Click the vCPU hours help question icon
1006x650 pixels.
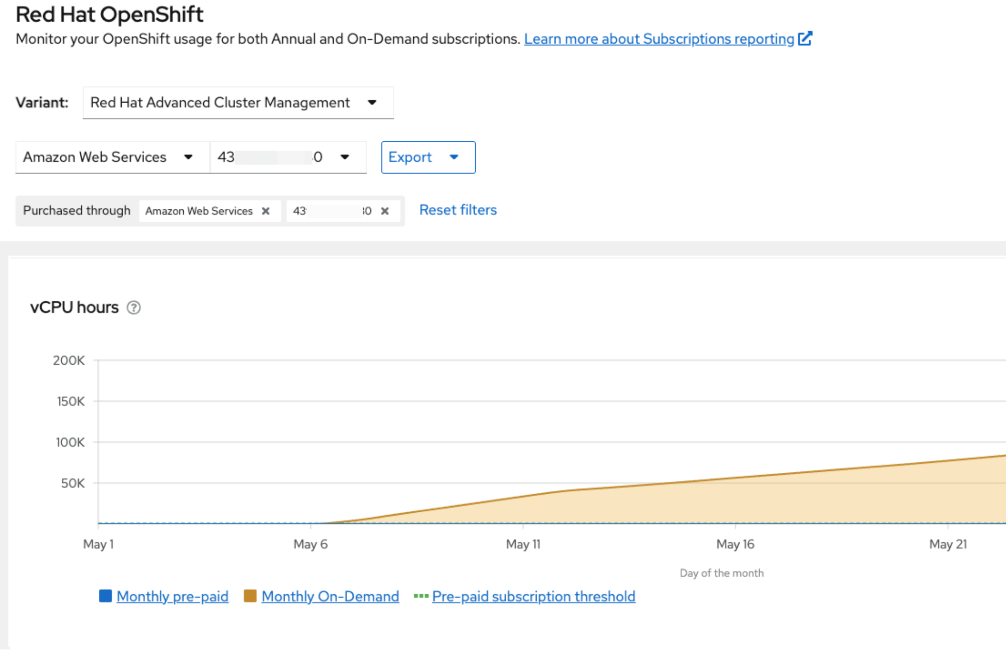click(133, 307)
